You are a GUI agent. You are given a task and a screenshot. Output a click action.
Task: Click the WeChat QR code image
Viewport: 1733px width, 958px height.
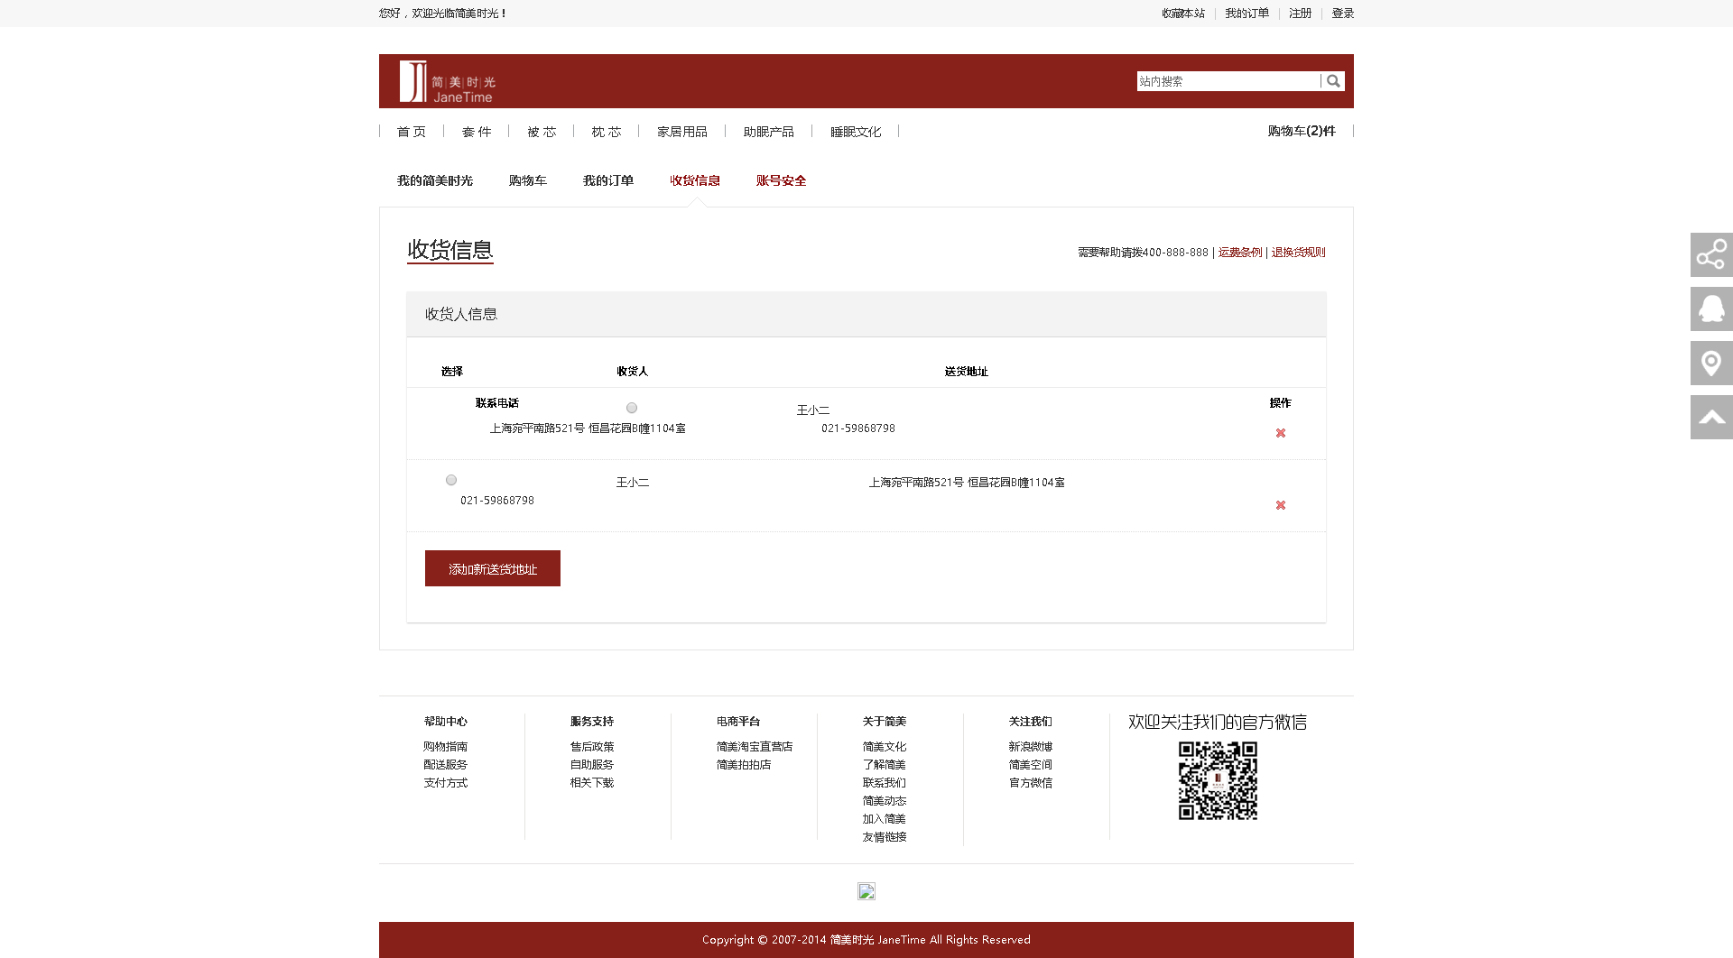click(1218, 780)
